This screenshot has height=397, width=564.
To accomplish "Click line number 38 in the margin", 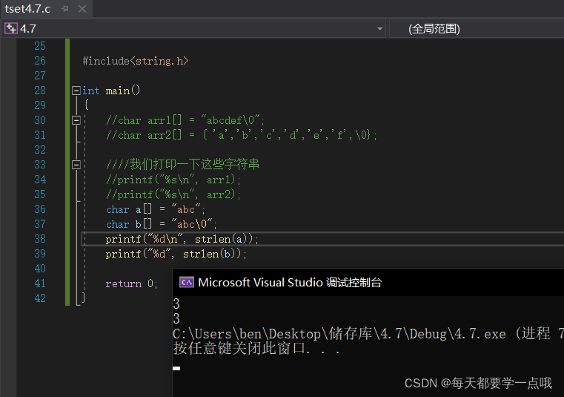I will coord(39,239).
